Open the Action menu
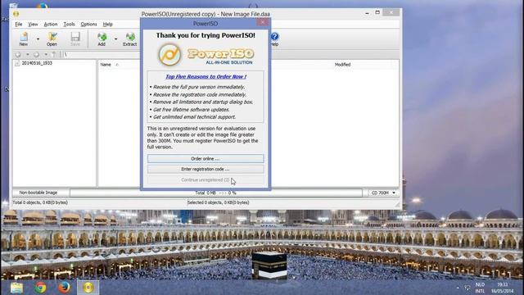The width and height of the screenshot is (524, 295). coord(51,24)
